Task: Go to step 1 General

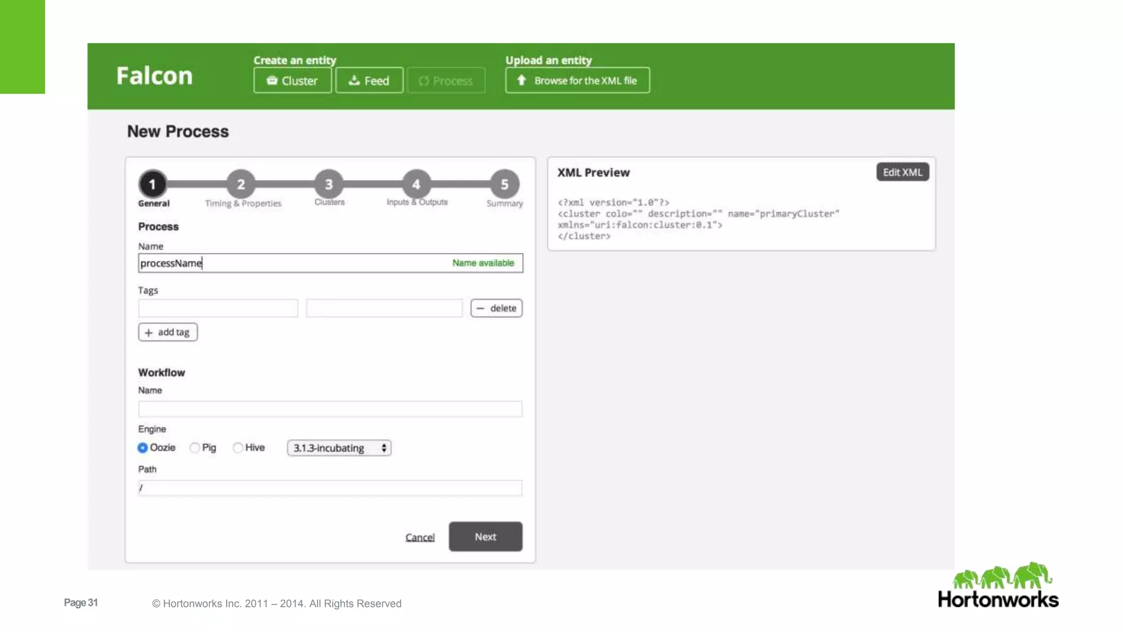Action: tap(152, 184)
